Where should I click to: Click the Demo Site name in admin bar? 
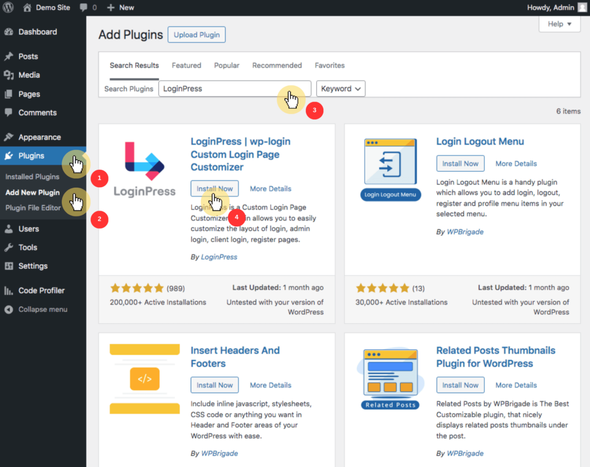(52, 7)
